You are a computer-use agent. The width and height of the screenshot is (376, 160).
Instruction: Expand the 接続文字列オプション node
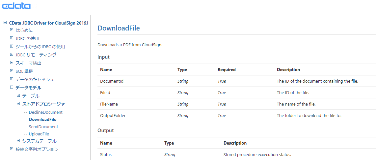coord(12,149)
